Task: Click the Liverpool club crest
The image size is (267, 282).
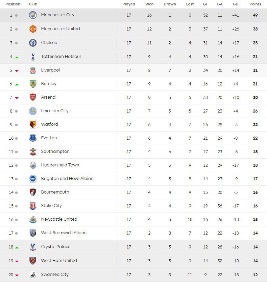Action: [x=33, y=70]
